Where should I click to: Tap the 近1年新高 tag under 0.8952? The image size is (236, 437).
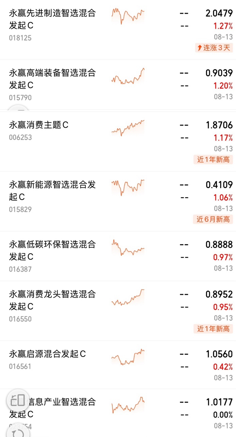(213, 329)
